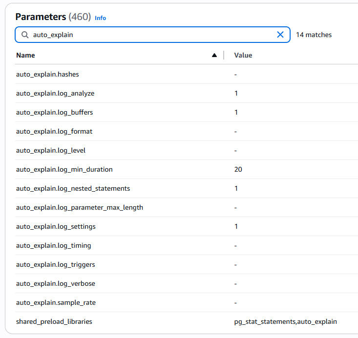Screen dimensions: 358x338
Task: Select the shared_preload_libraries parameter
Action: [x=54, y=321]
